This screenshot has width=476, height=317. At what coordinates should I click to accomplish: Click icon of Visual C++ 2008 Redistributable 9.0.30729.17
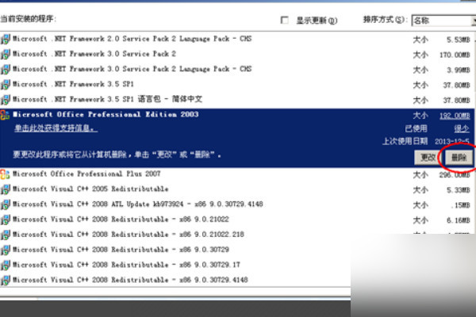tap(6, 265)
